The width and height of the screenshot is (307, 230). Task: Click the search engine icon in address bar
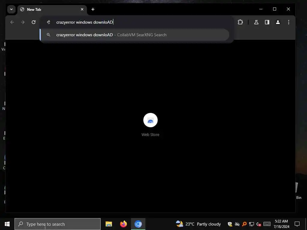pyautogui.click(x=49, y=22)
